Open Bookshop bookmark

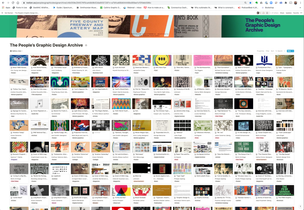(x=267, y=8)
